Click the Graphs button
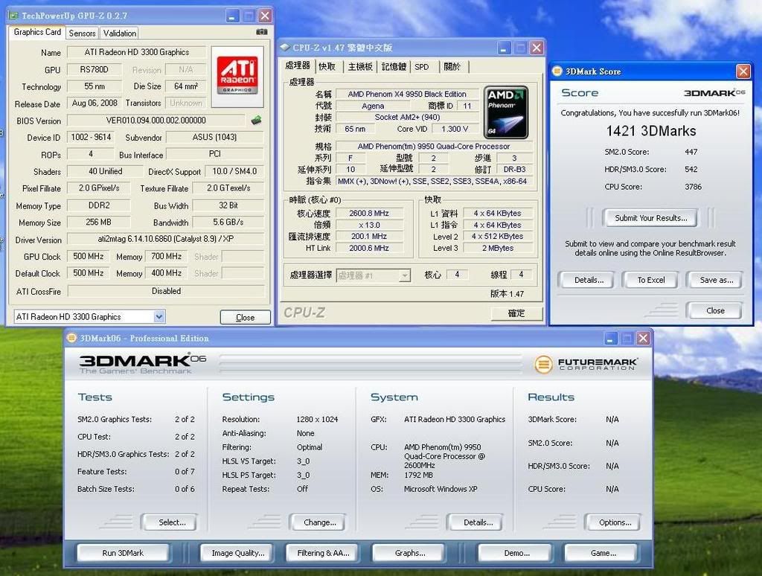 point(410,553)
